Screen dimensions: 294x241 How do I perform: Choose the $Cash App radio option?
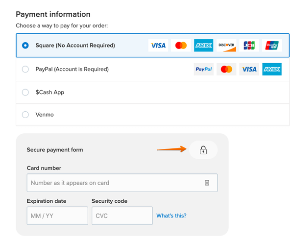[25, 92]
